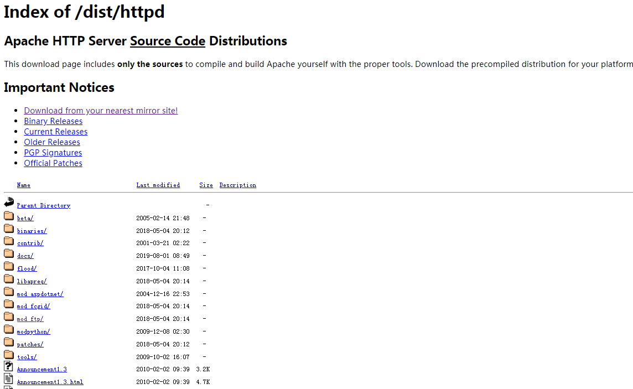
Task: Open the mod_ftp/ directory link
Action: tap(30, 319)
